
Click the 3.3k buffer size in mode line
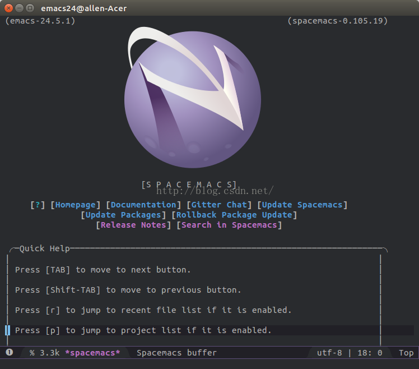click(50, 353)
